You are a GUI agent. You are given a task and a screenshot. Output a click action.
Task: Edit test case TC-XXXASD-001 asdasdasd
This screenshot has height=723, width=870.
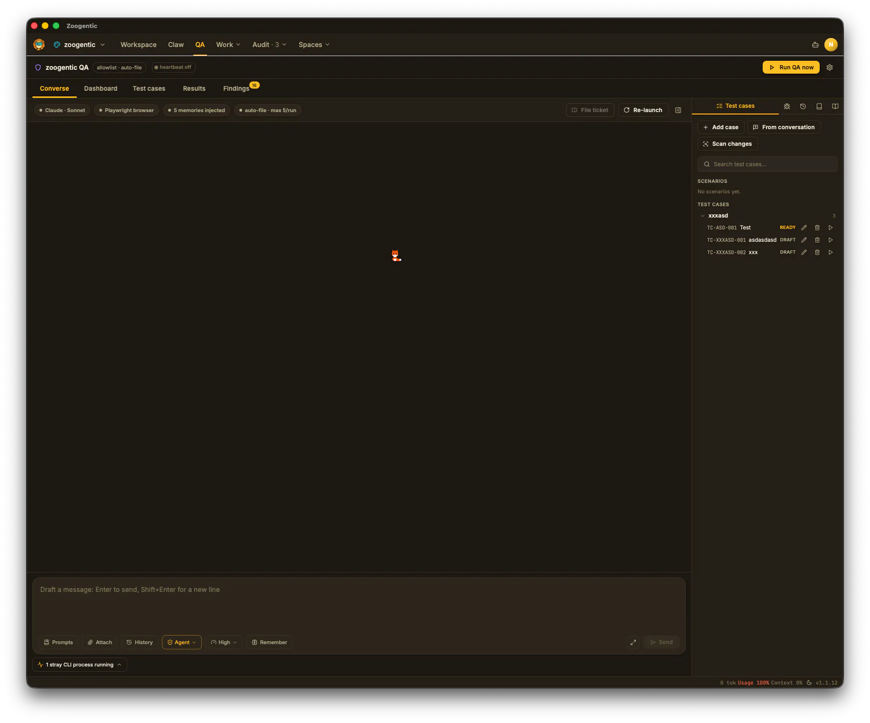pos(804,240)
